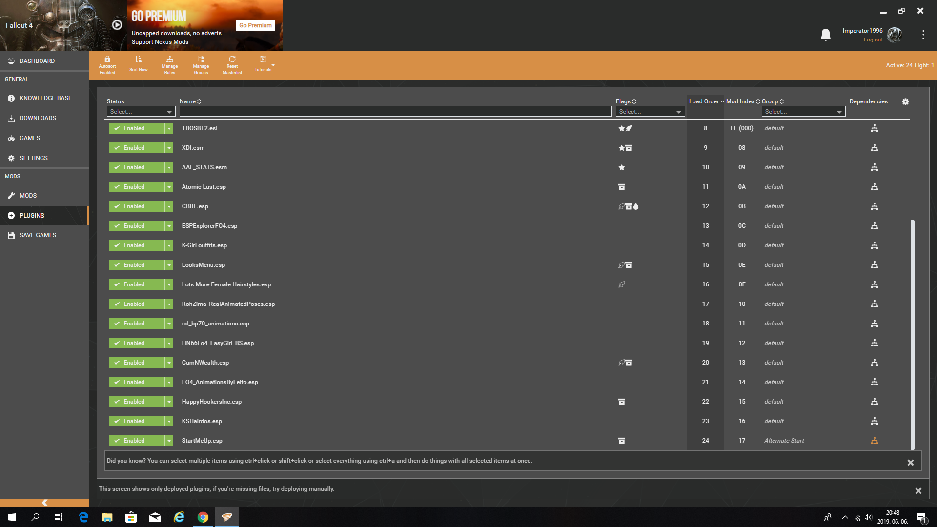Expand status dropdown arrow for HappyHookersInc.esp

(x=169, y=402)
